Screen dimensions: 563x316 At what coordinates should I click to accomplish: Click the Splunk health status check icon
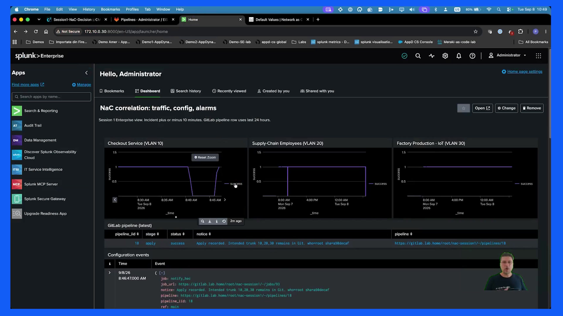(404, 56)
